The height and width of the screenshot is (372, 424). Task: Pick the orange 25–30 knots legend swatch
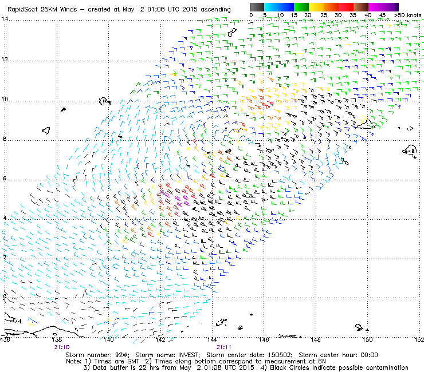331,7
